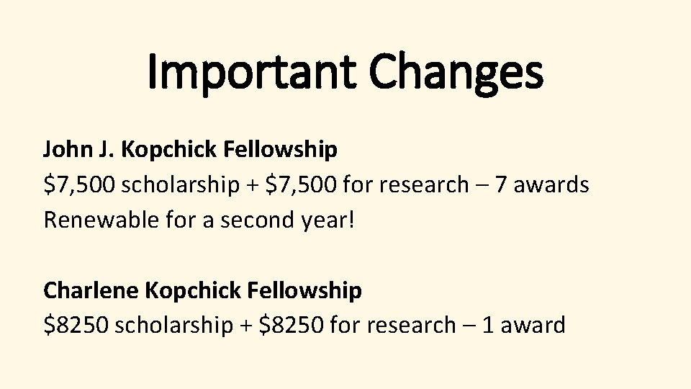Click the plus sign in Charlene line
The height and width of the screenshot is (389, 691).
pos(246,326)
